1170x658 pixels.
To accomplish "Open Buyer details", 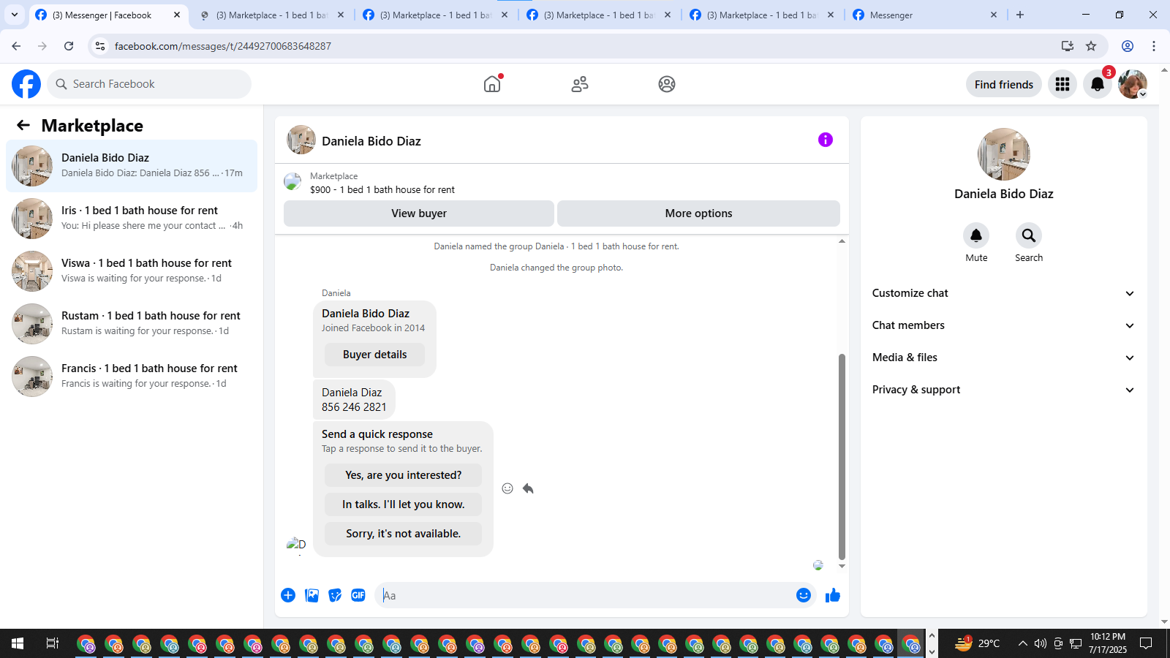I will click(x=374, y=355).
